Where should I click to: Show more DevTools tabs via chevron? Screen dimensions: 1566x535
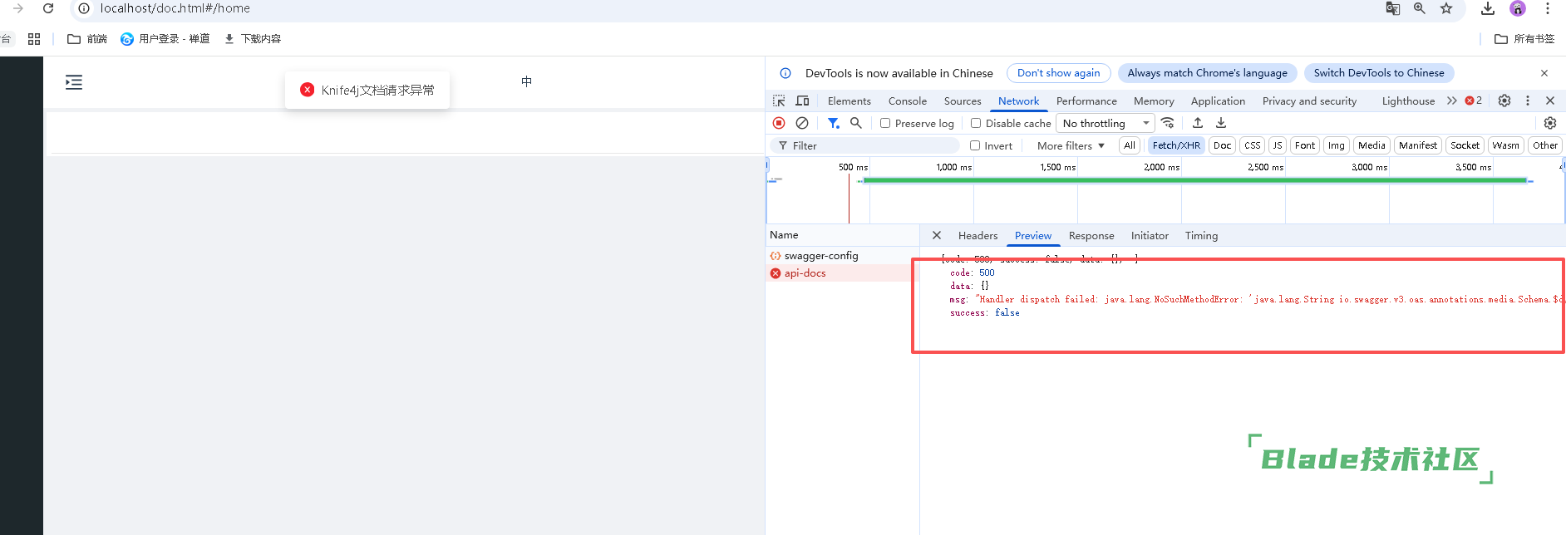click(1451, 101)
